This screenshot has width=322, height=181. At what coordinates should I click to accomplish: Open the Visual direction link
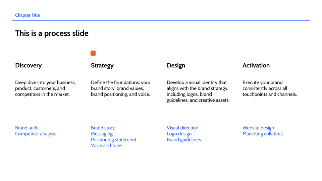tap(182, 128)
